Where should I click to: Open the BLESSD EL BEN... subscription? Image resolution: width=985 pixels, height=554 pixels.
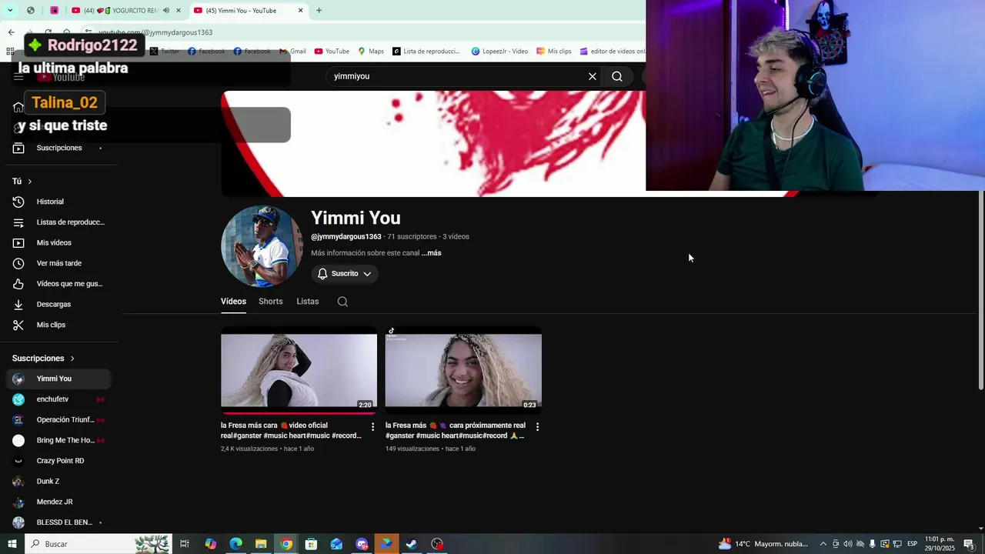point(58,522)
